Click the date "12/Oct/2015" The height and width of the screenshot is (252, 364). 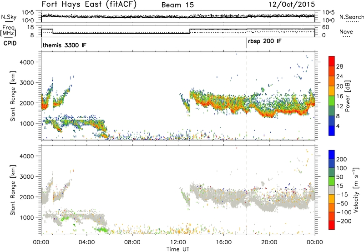click(x=292, y=5)
